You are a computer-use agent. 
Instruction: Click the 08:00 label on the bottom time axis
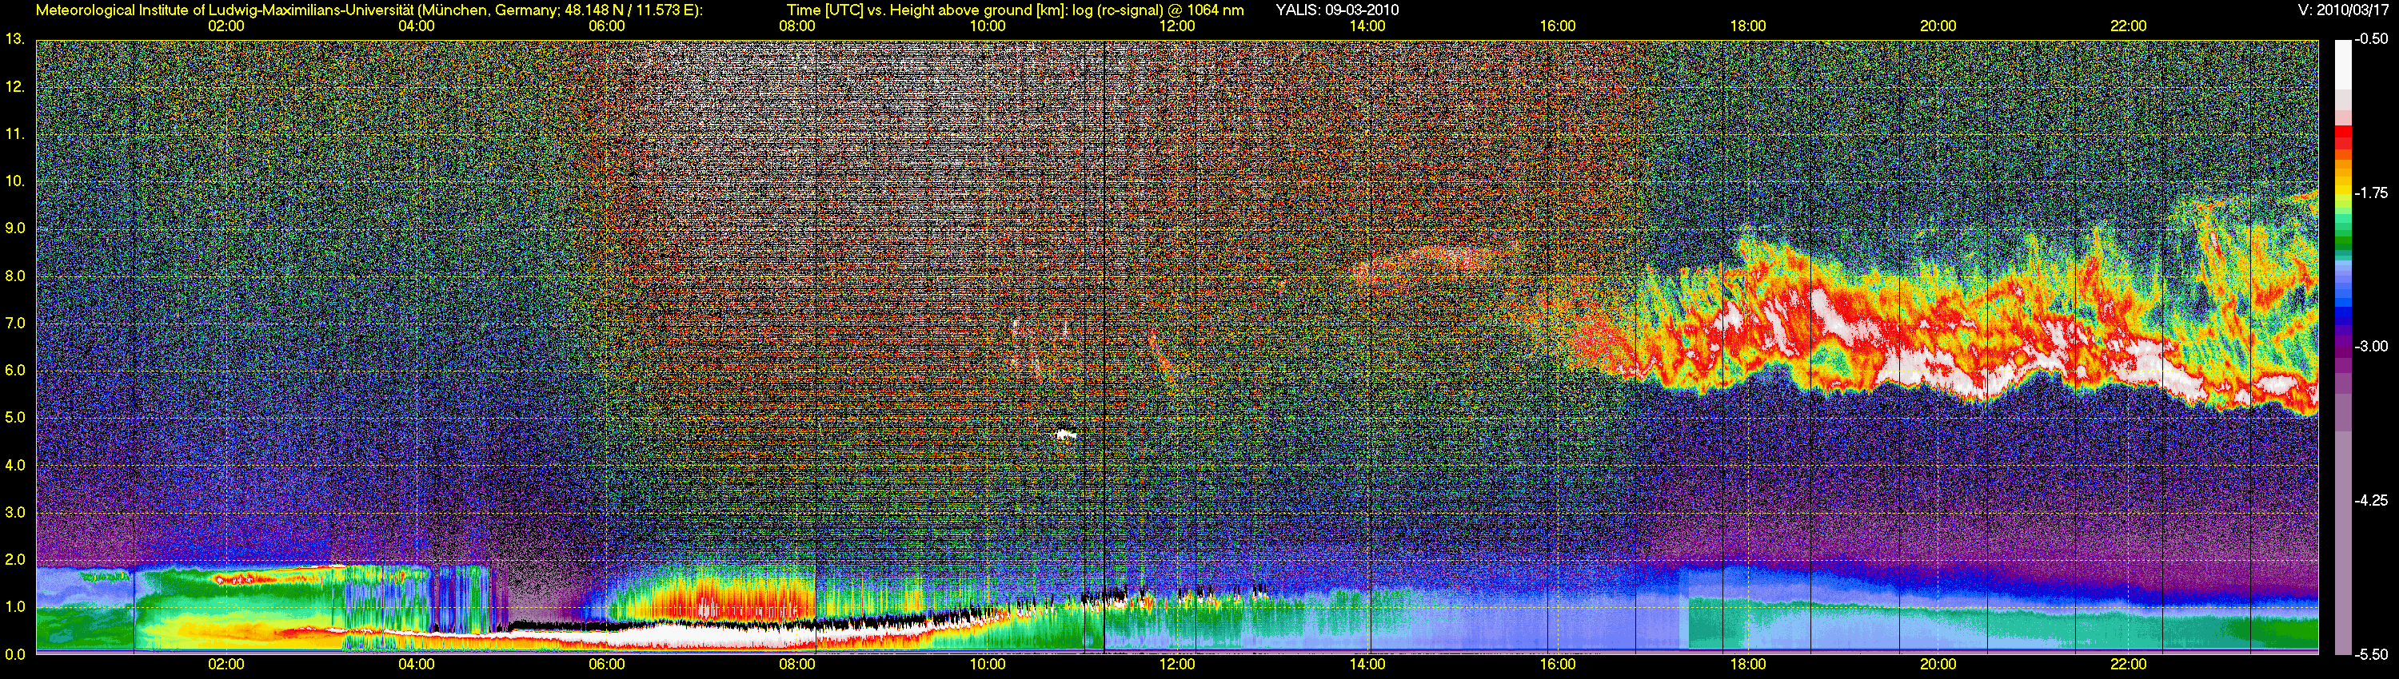point(797,665)
